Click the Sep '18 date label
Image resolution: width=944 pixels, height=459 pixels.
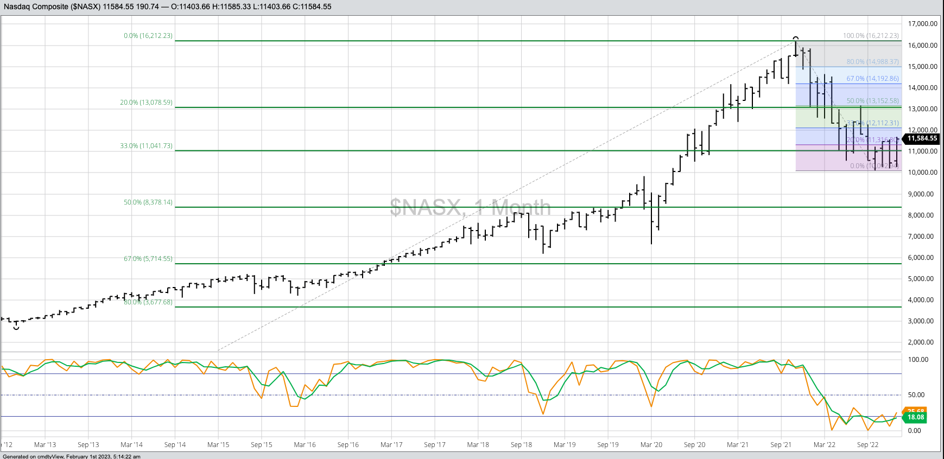[x=521, y=445]
